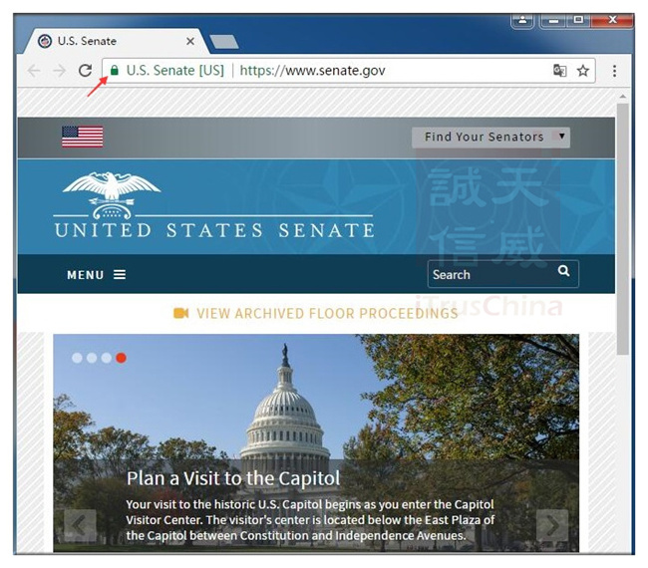
Task: Open Chrome three-dot menu
Action: pyautogui.click(x=614, y=71)
